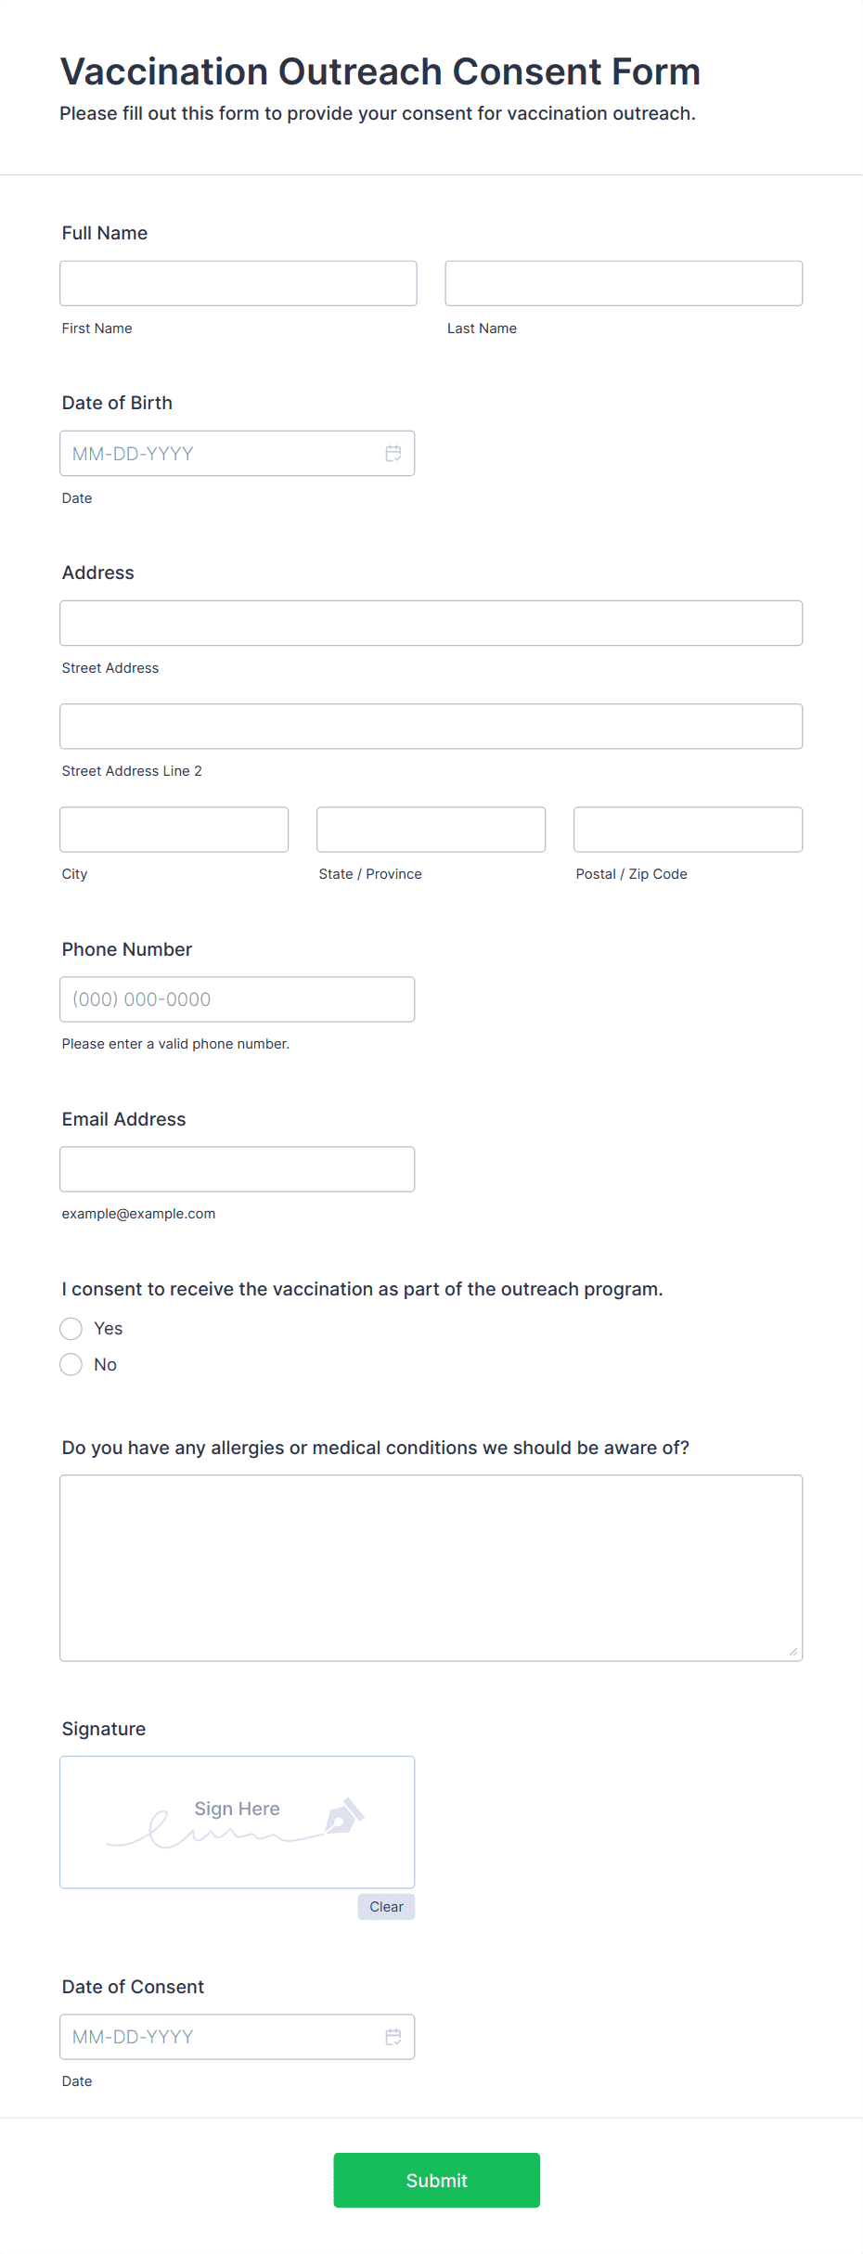Click the Street Address Line 2 field

click(x=431, y=726)
